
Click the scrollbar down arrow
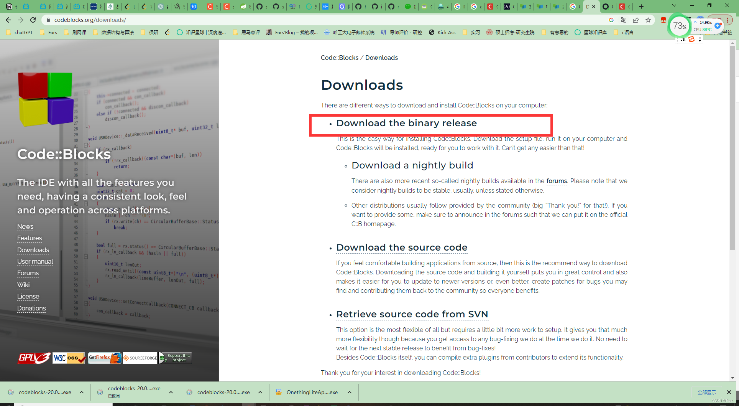732,378
